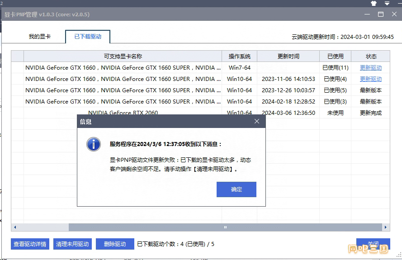402x260 pixels.
Task: Select the row with Win7-64 operating system
Action: pyautogui.click(x=200, y=68)
